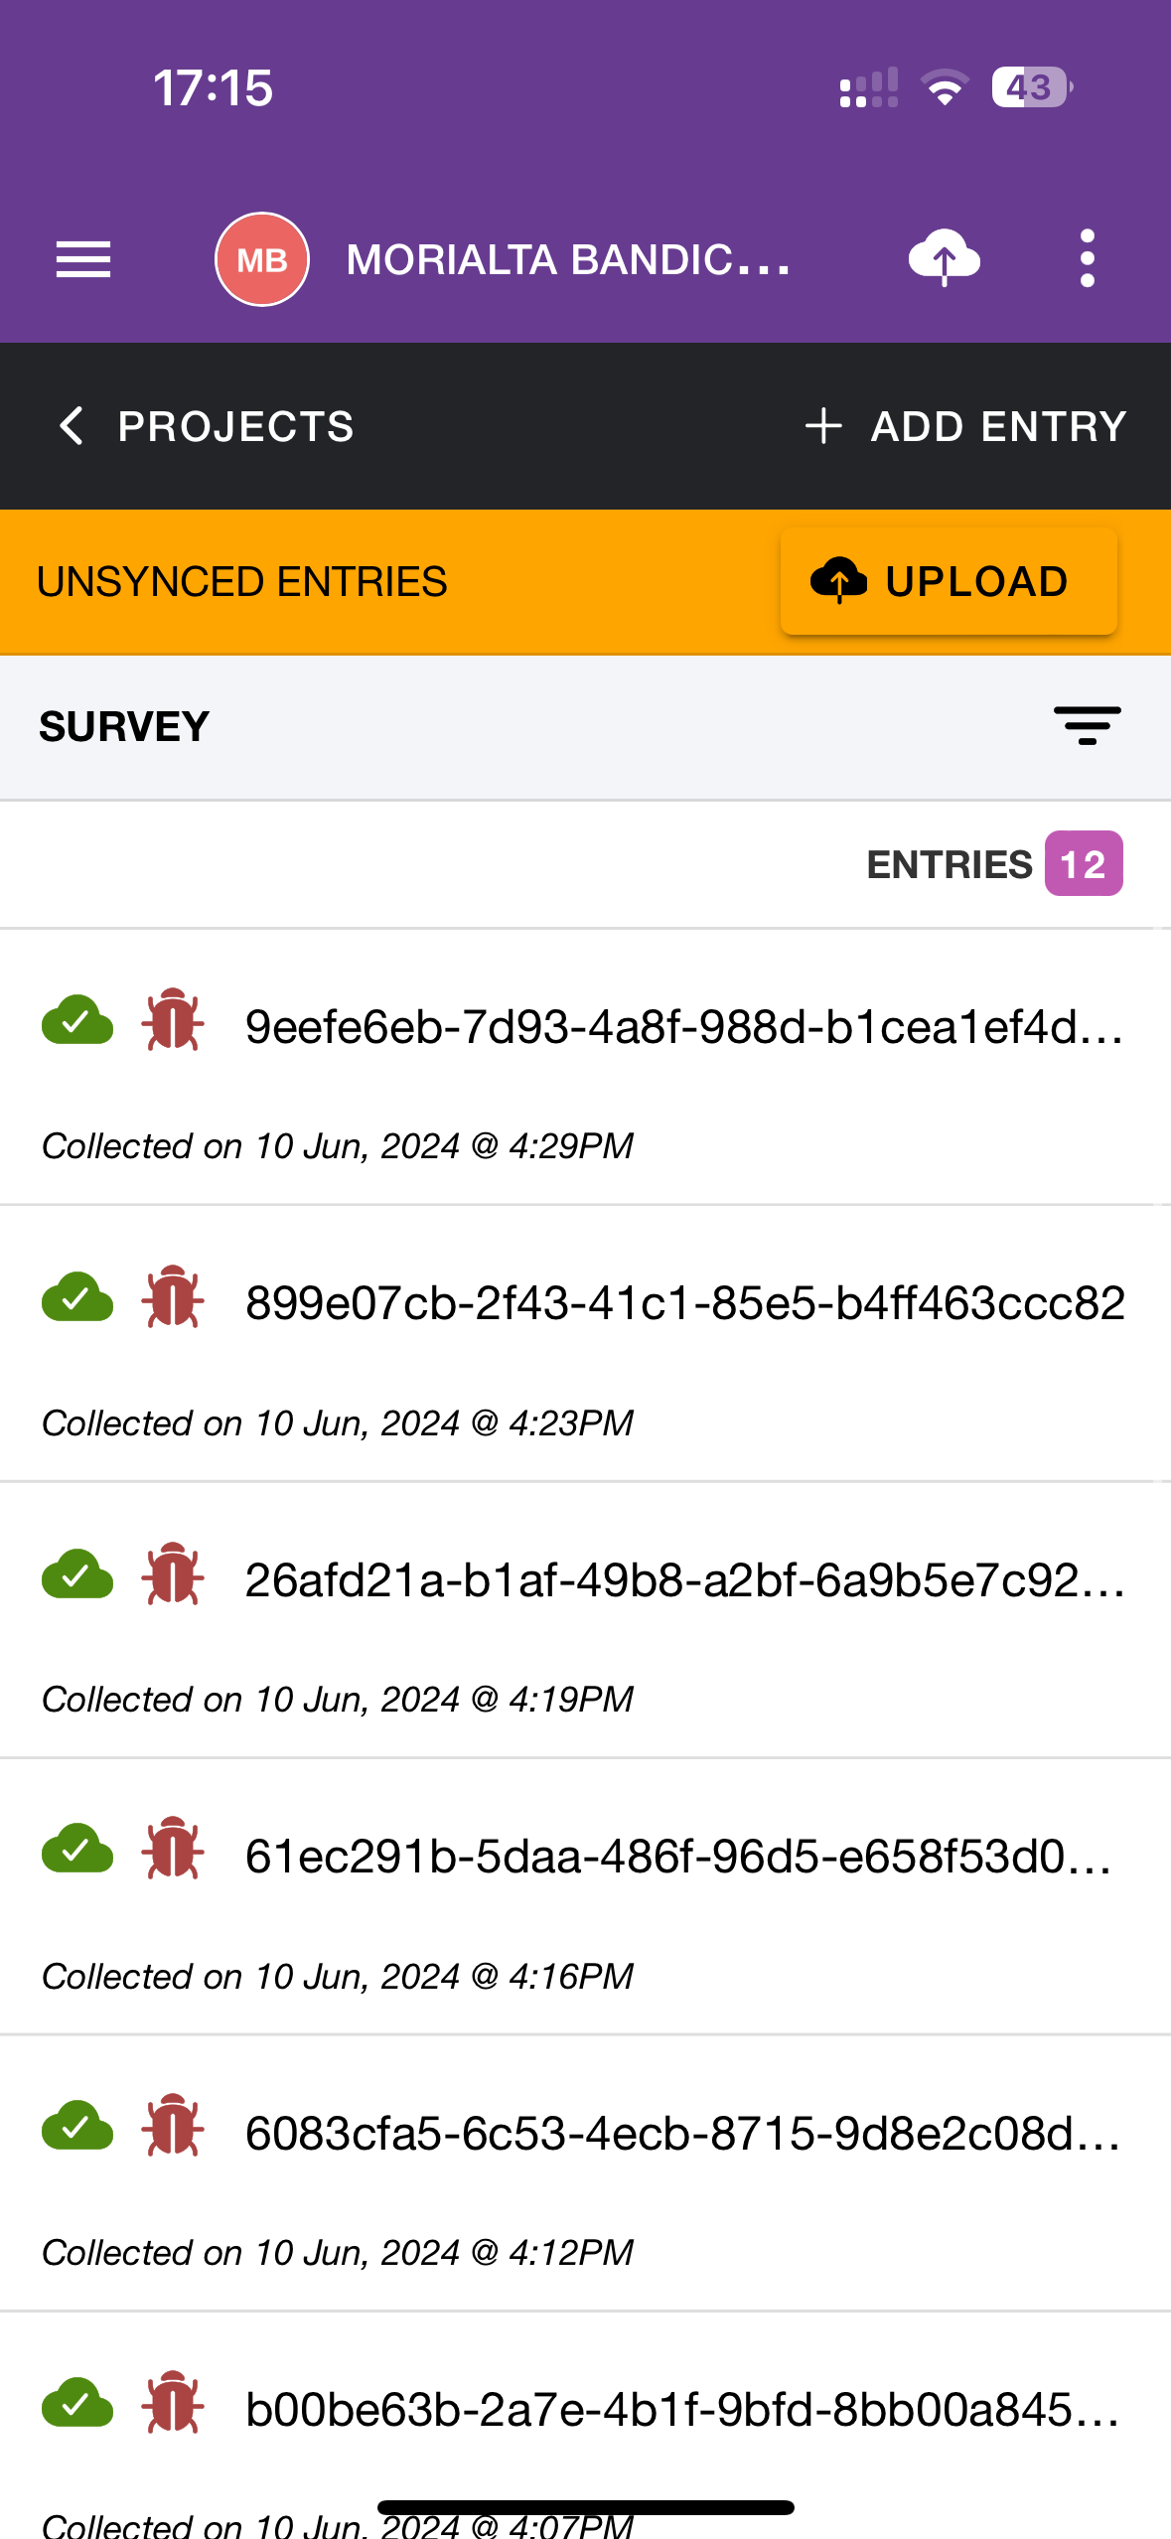This screenshot has height=2539, width=1171.
Task: Tap synced cloud icon on entry 61ec291b
Action: (77, 1850)
